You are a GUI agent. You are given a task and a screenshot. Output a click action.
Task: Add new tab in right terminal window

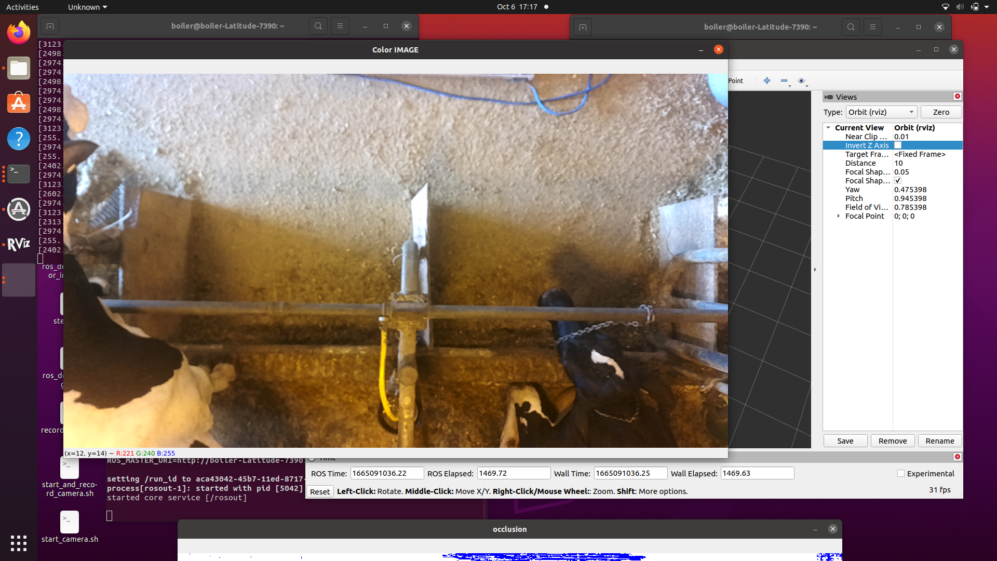tap(583, 27)
